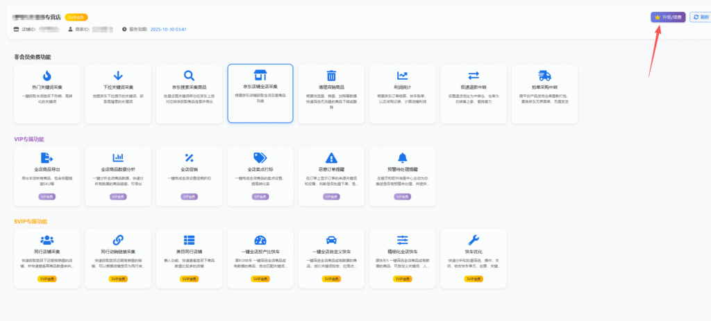The height and width of the screenshot is (321, 711).
Task: Click the bell icon for 预警待处理提醒
Action: tap(402, 158)
